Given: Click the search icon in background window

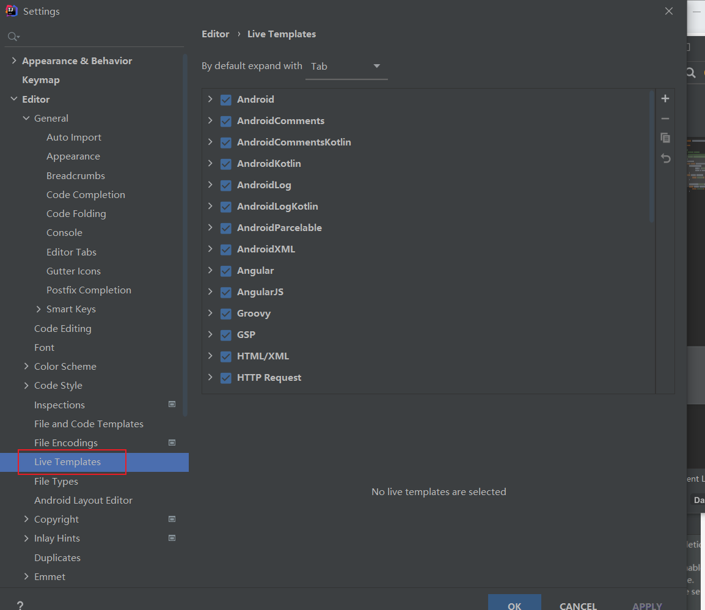Looking at the screenshot, I should [x=691, y=73].
